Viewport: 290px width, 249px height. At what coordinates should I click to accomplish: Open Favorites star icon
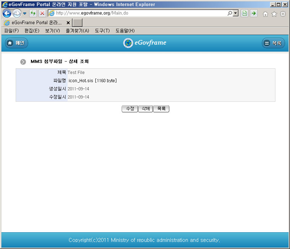[x=274, y=14]
